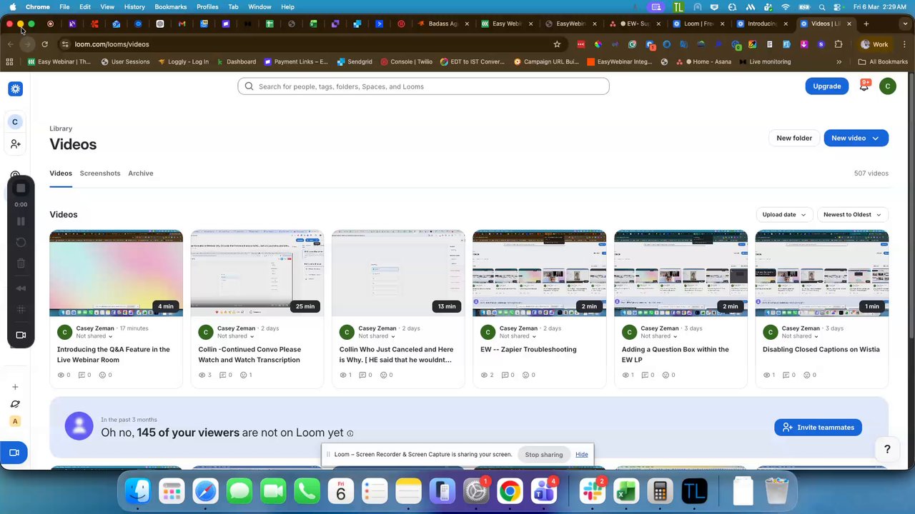Click the blue record video button in sidebar
915x514 pixels.
click(x=14, y=453)
